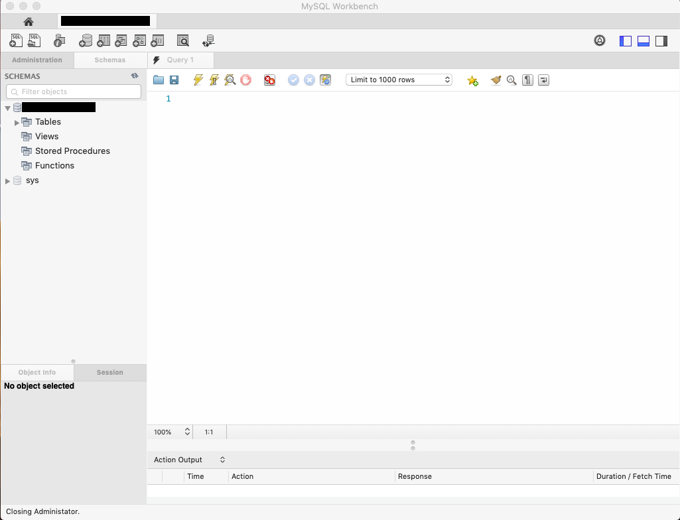Toggle the left sidebar panel
This screenshot has width=680, height=520.
click(626, 41)
